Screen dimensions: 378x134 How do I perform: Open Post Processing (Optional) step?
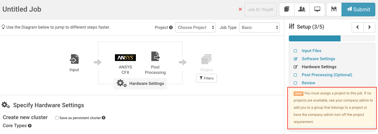327,75
